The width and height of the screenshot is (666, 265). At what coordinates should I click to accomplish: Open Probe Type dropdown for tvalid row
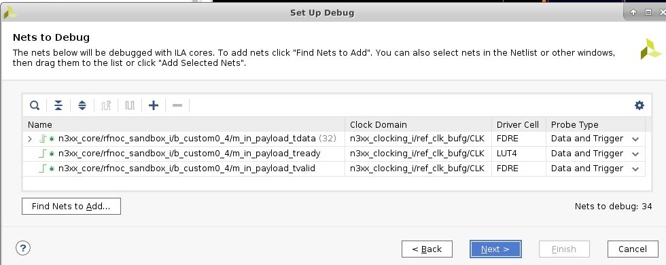pos(635,169)
